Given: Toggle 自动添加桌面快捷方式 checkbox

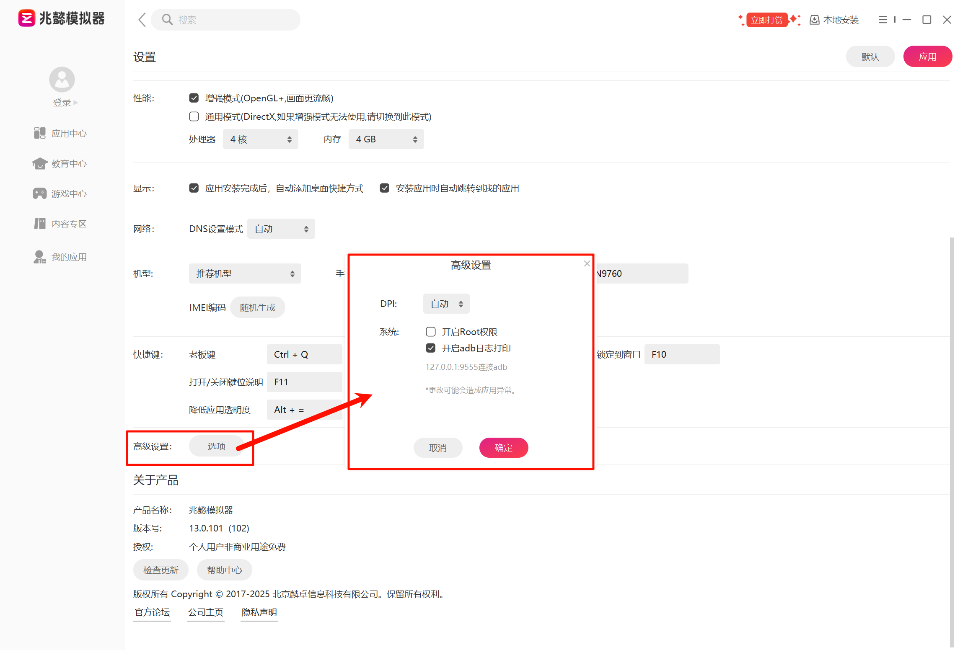Looking at the screenshot, I should (x=194, y=188).
